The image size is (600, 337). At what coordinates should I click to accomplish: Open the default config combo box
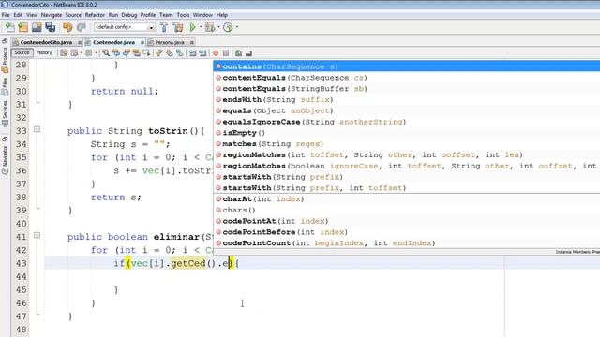(x=125, y=27)
